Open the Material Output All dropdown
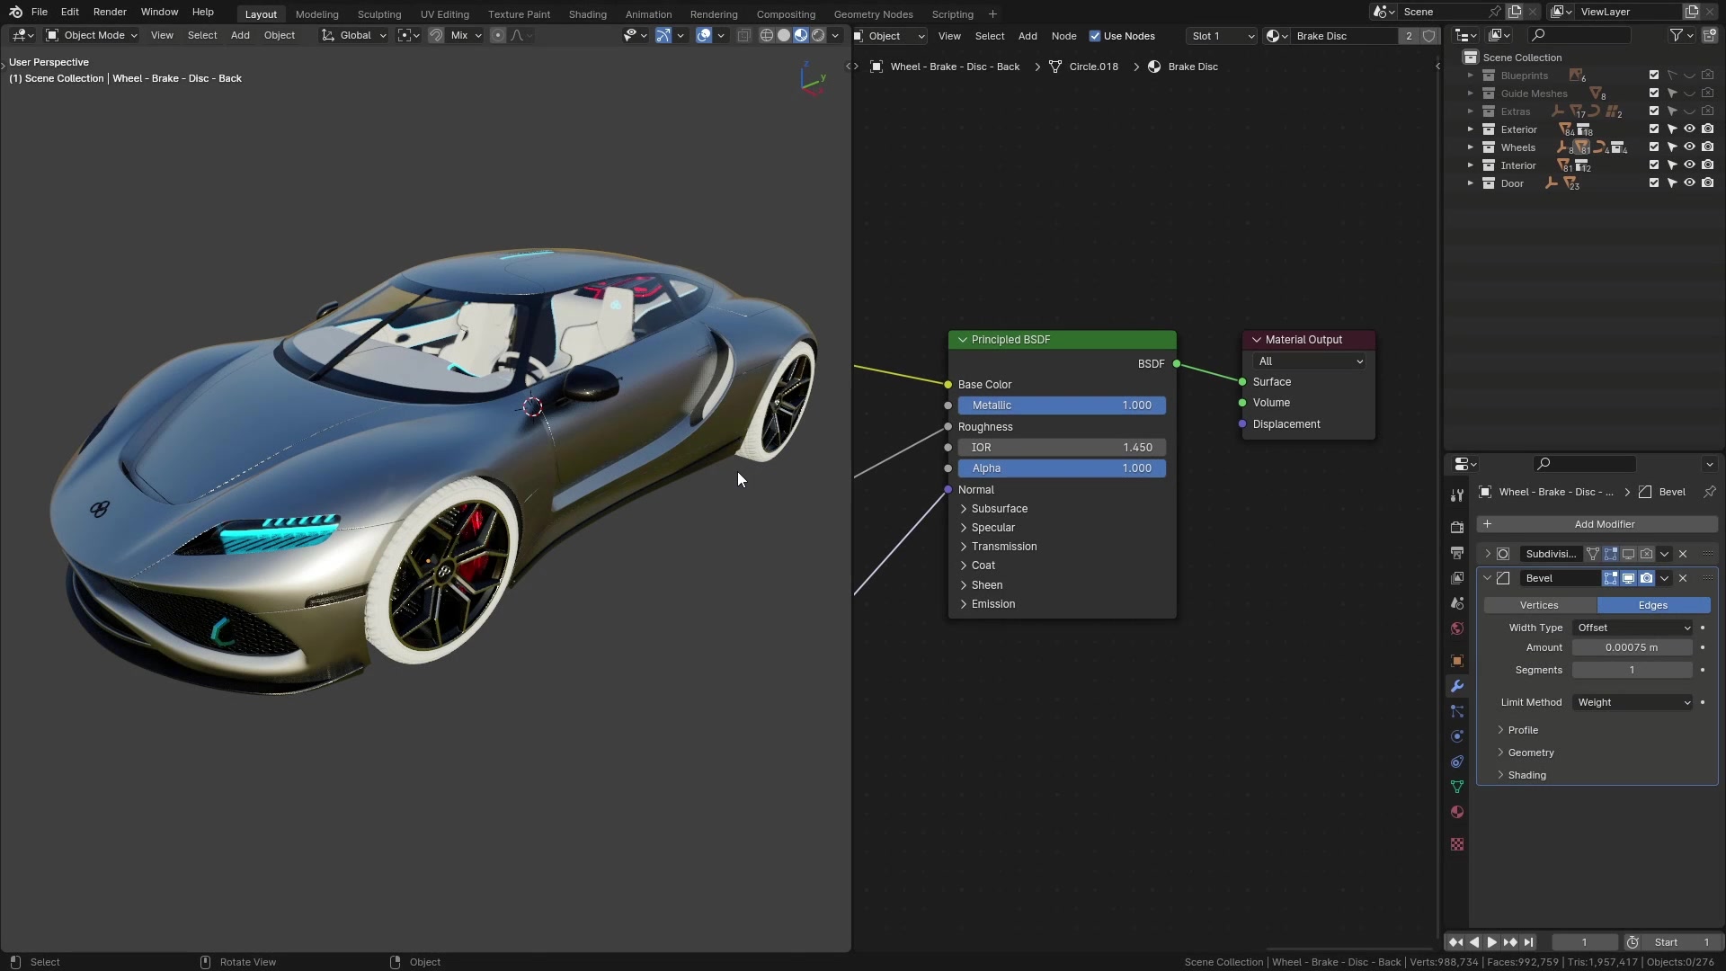The width and height of the screenshot is (1726, 971). [x=1310, y=361]
